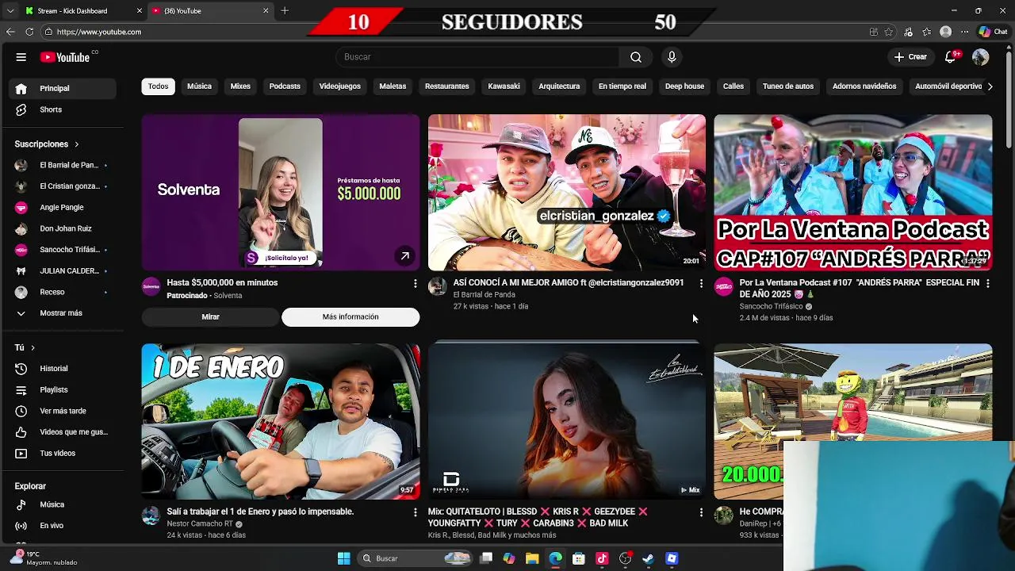Open the notifications bell

click(951, 57)
